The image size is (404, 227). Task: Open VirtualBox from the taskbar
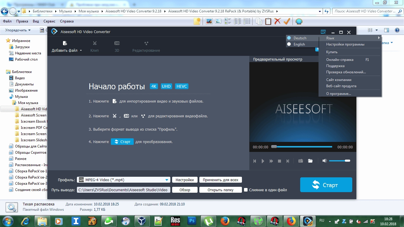pos(142,221)
